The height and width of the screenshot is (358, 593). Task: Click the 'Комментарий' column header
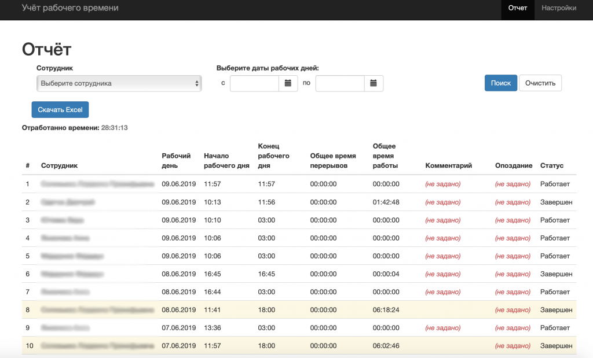coord(448,165)
